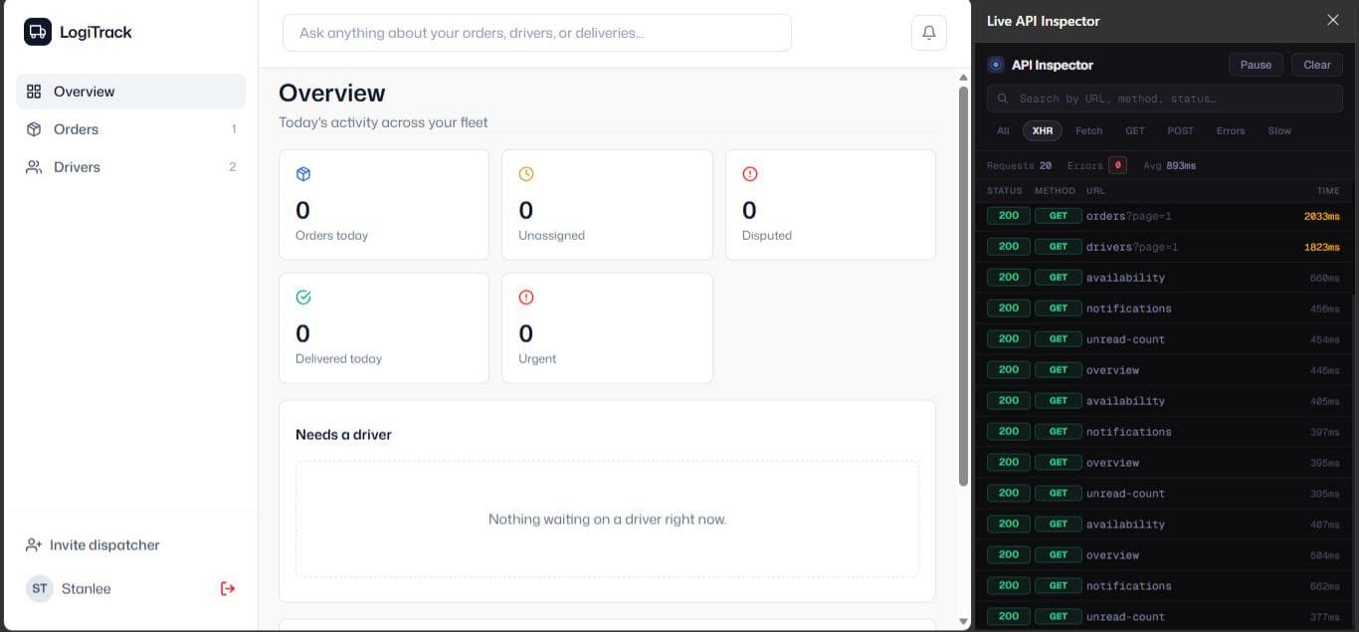The width and height of the screenshot is (1359, 632).
Task: Select the overview request with 446ms
Action: (x=1165, y=370)
